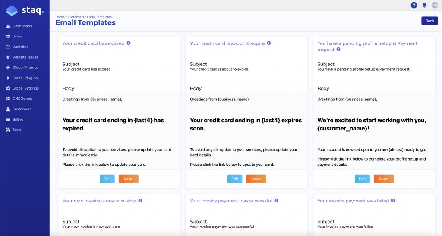Click info icon beside 'credit card has expired'

(129, 43)
